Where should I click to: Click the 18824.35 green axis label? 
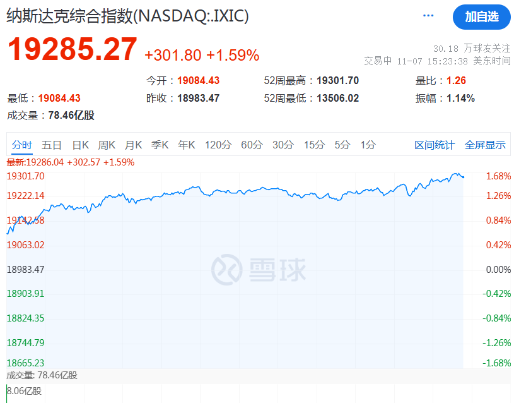[x=26, y=318]
